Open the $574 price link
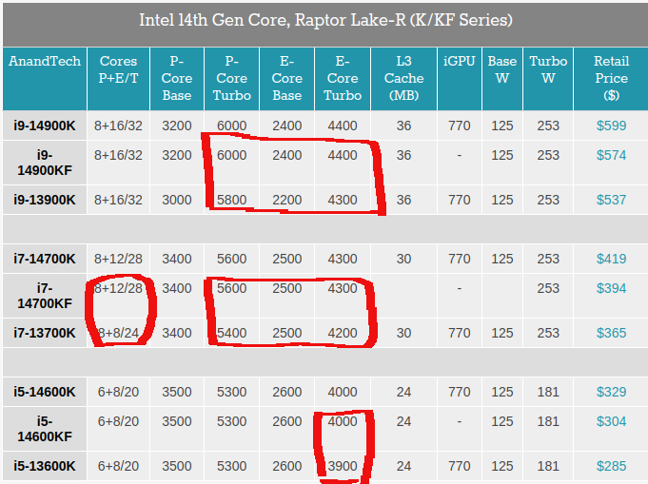 [x=611, y=155]
